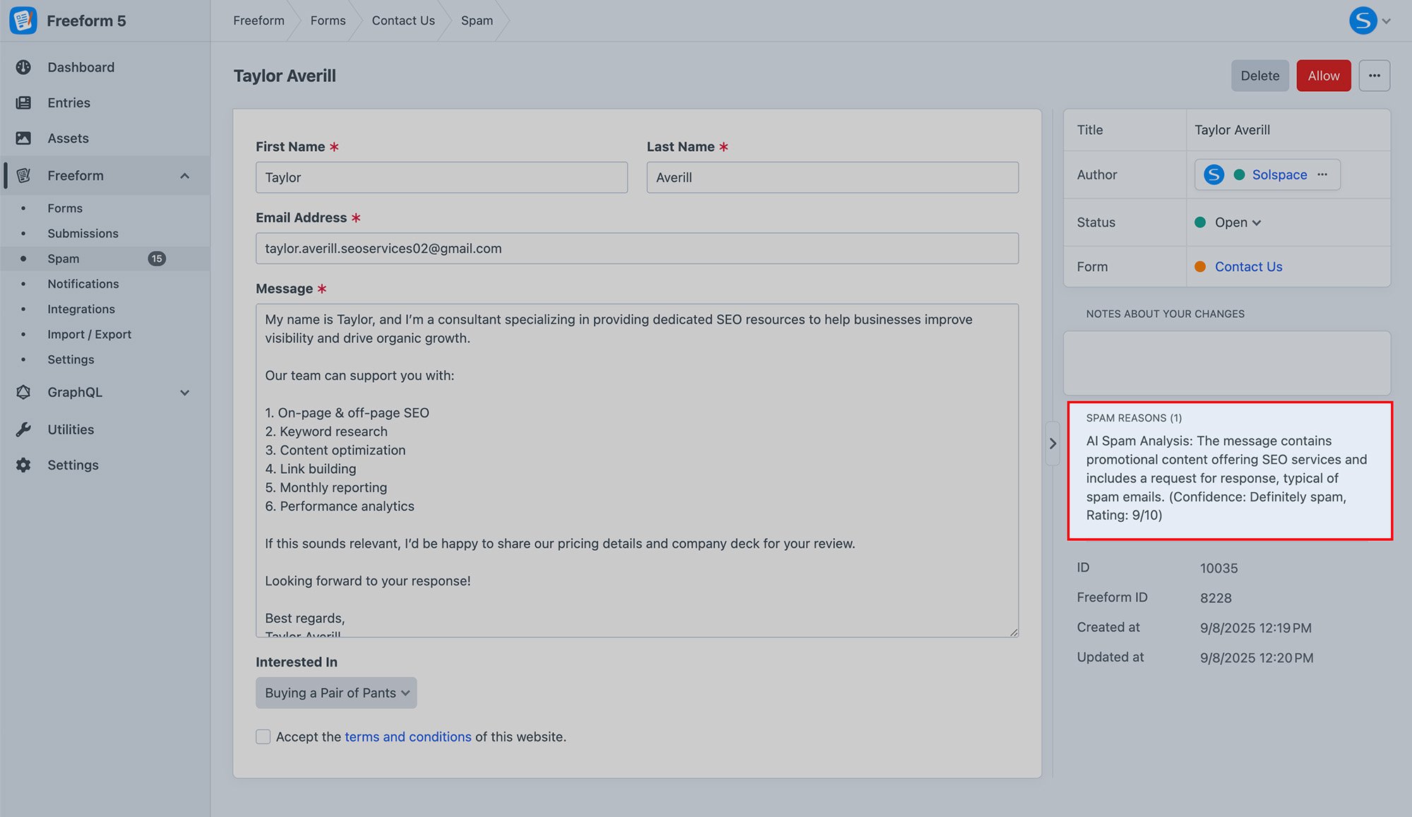
Task: Go to Submissions in the sidebar
Action: 83,234
